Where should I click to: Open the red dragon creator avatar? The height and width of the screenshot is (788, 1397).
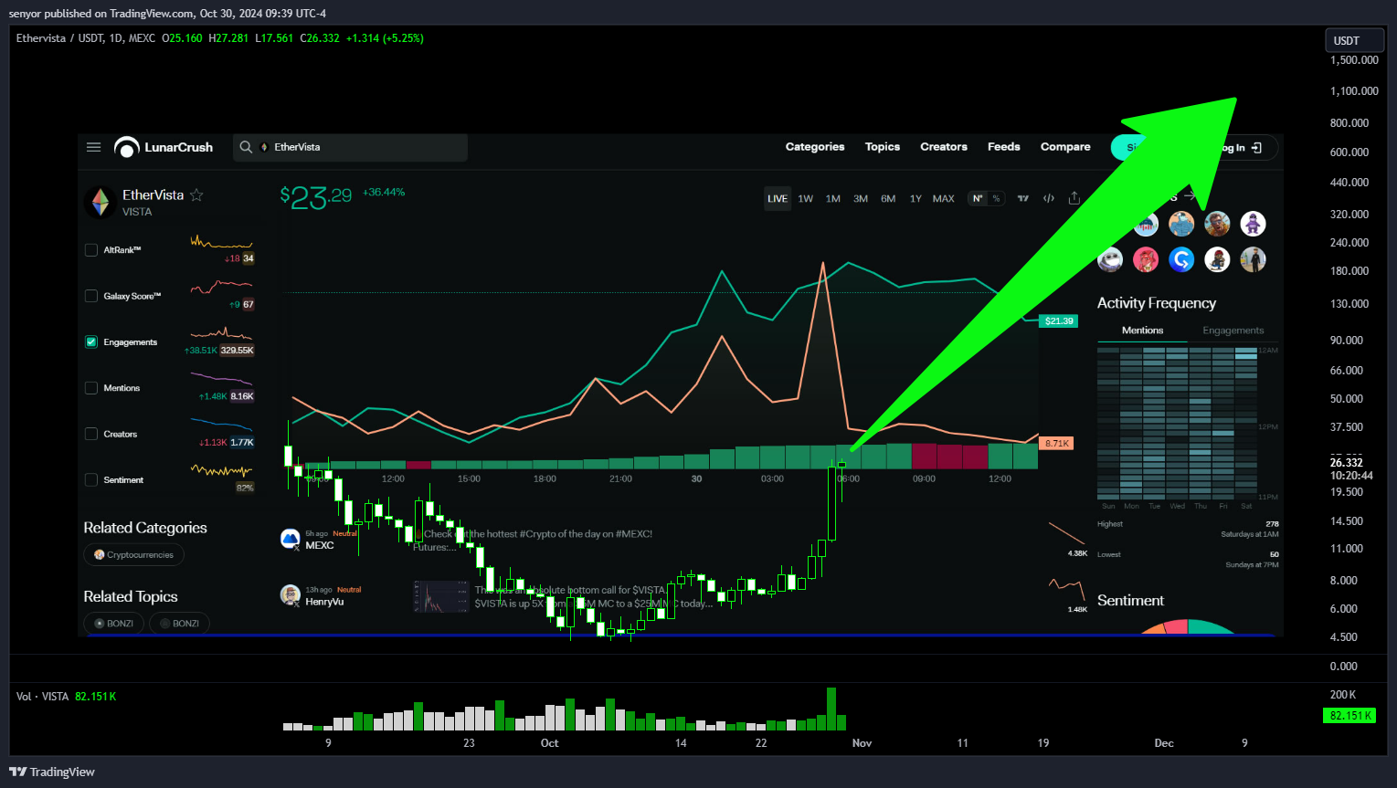[1146, 260]
